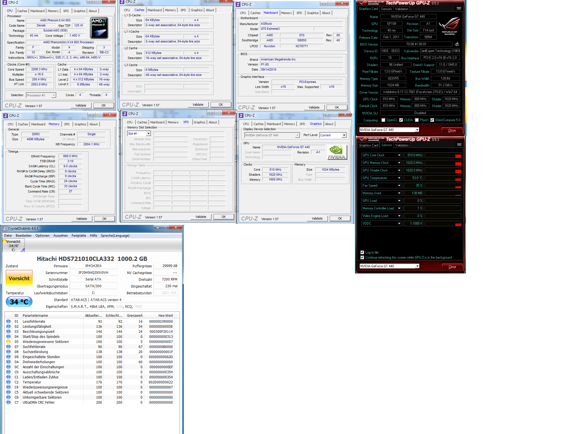
Task: Click screenshot camera icon in upper GPU-Z window
Action: [x=459, y=8]
